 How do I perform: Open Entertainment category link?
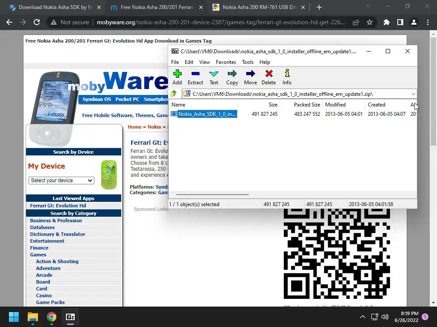pyautogui.click(x=47, y=241)
